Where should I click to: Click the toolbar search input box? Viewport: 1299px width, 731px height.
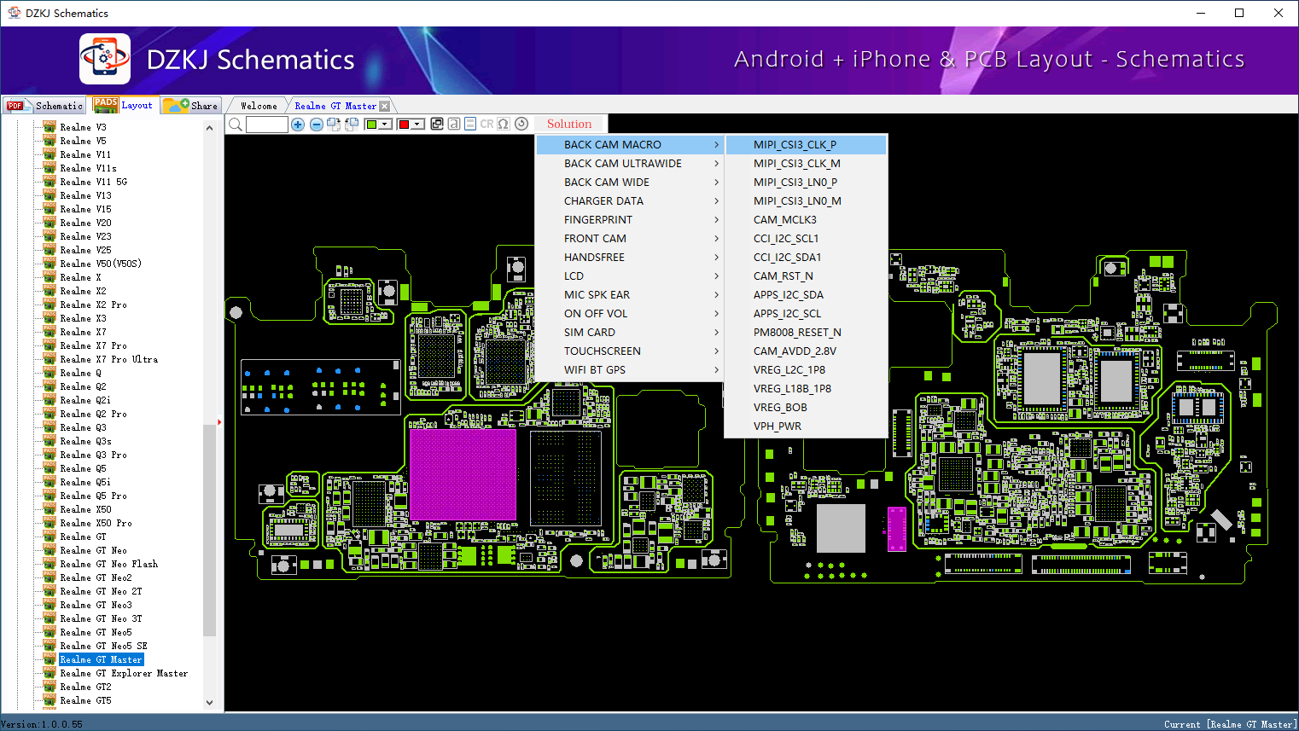[267, 125]
